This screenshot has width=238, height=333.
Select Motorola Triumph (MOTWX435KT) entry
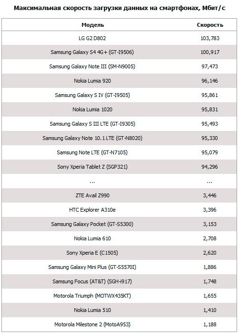pyautogui.click(x=92, y=296)
